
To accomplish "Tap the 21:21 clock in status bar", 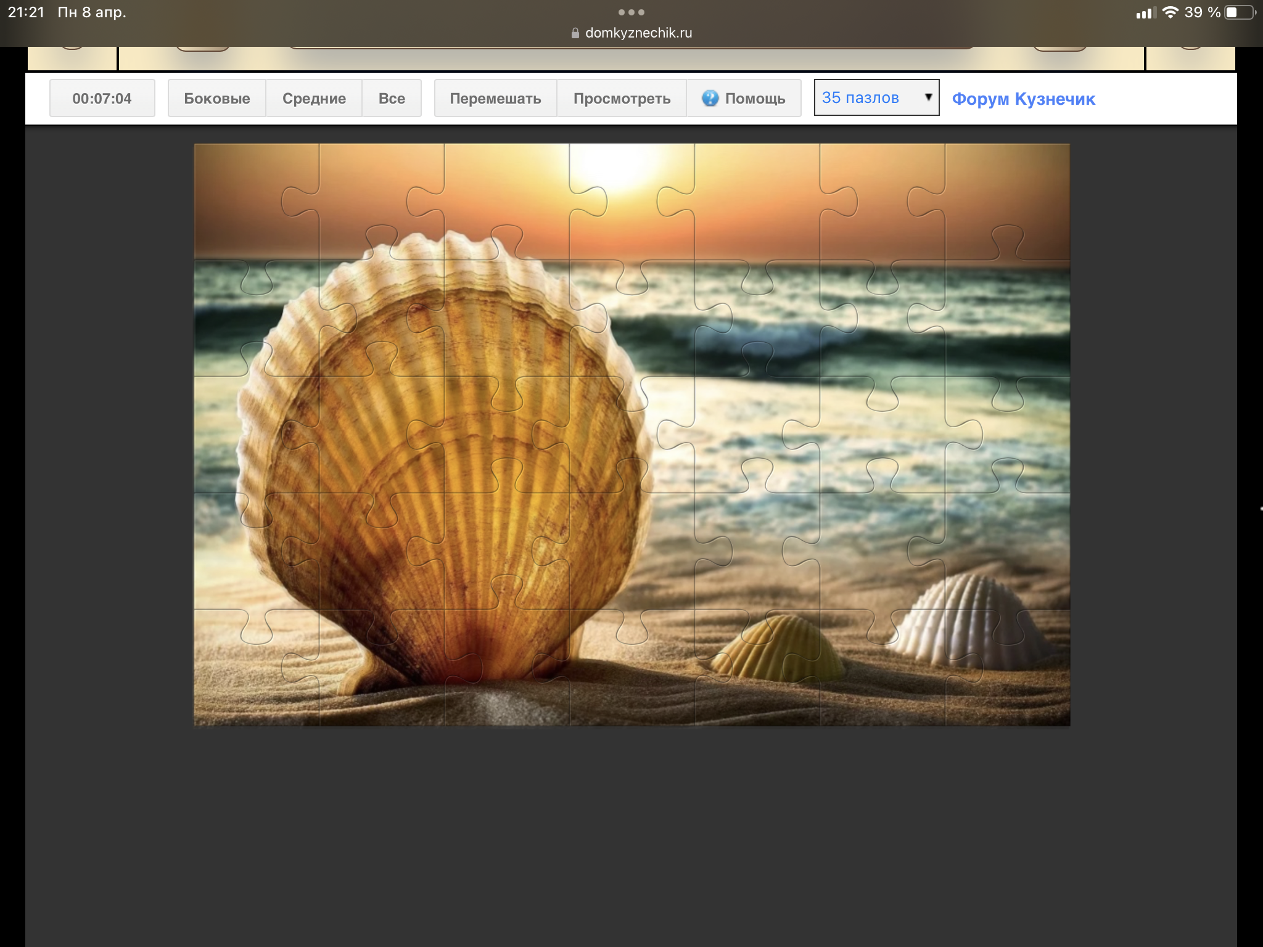I will click(x=26, y=12).
